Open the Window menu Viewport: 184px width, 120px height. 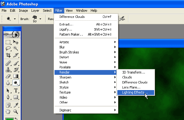[x=82, y=11]
